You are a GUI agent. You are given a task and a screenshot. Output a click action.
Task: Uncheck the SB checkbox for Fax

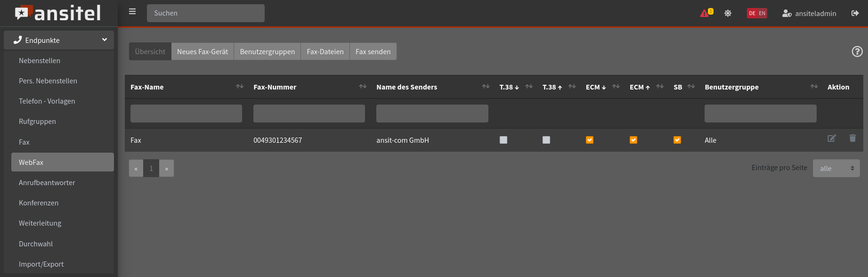[677, 140]
